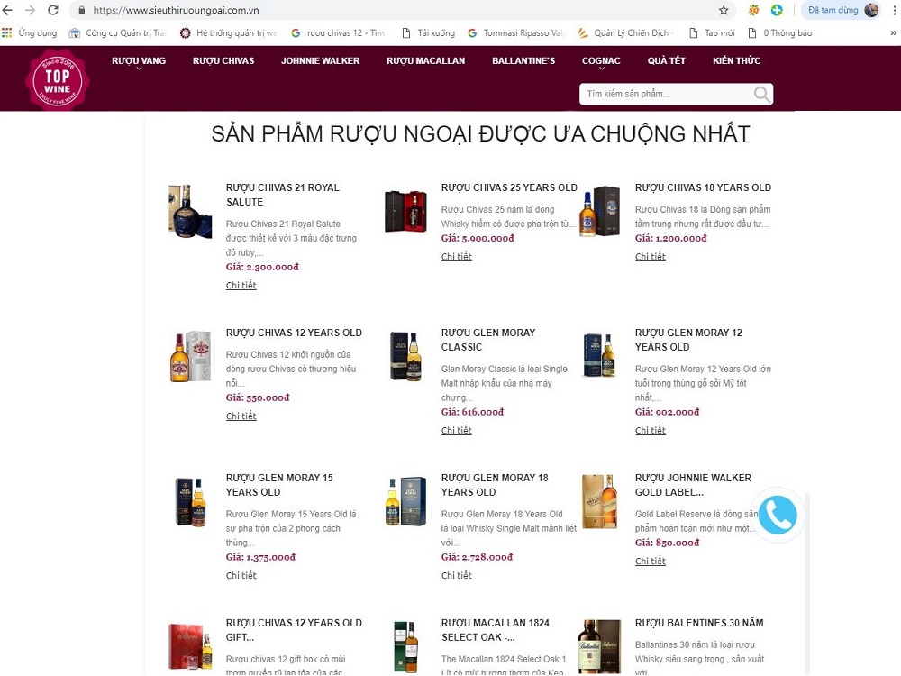This screenshot has height=676, width=901.
Task: Expand the RƯỢU VANG menu
Action: tap(139, 61)
